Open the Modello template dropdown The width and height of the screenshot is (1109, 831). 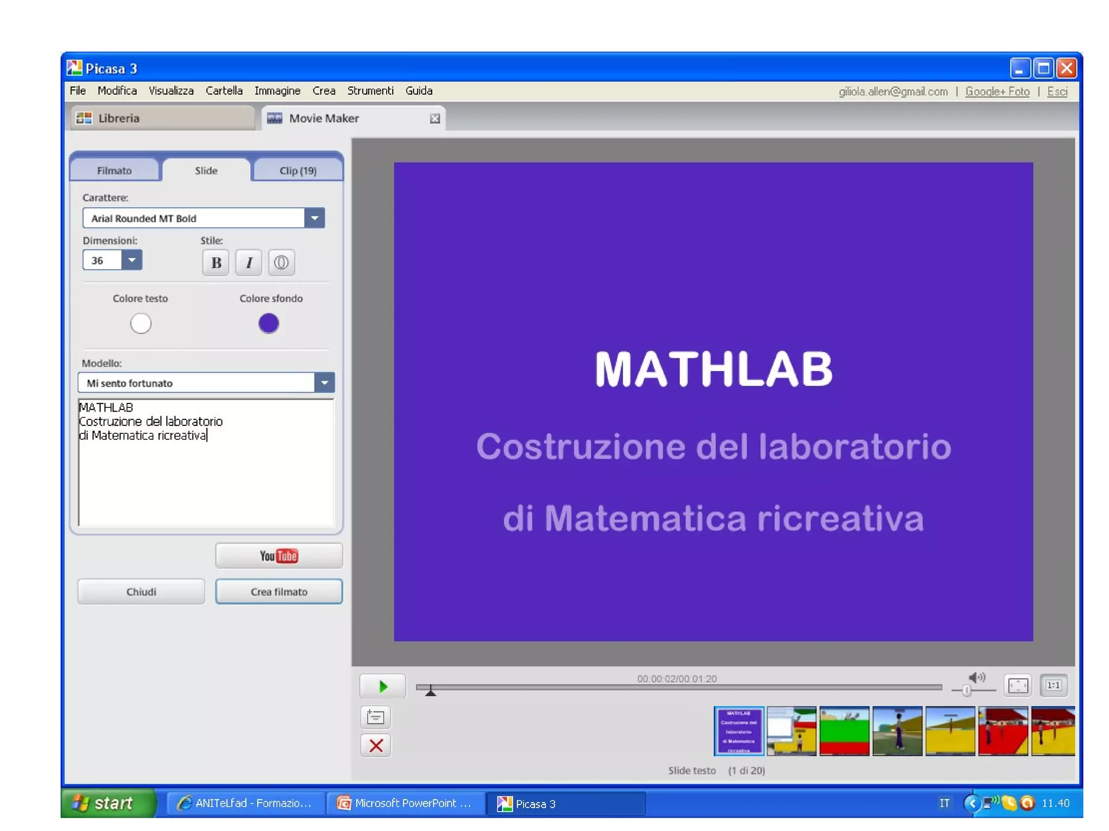click(x=324, y=382)
